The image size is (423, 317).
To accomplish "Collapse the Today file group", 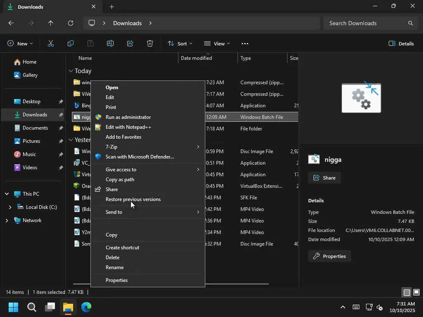I will tap(71, 71).
